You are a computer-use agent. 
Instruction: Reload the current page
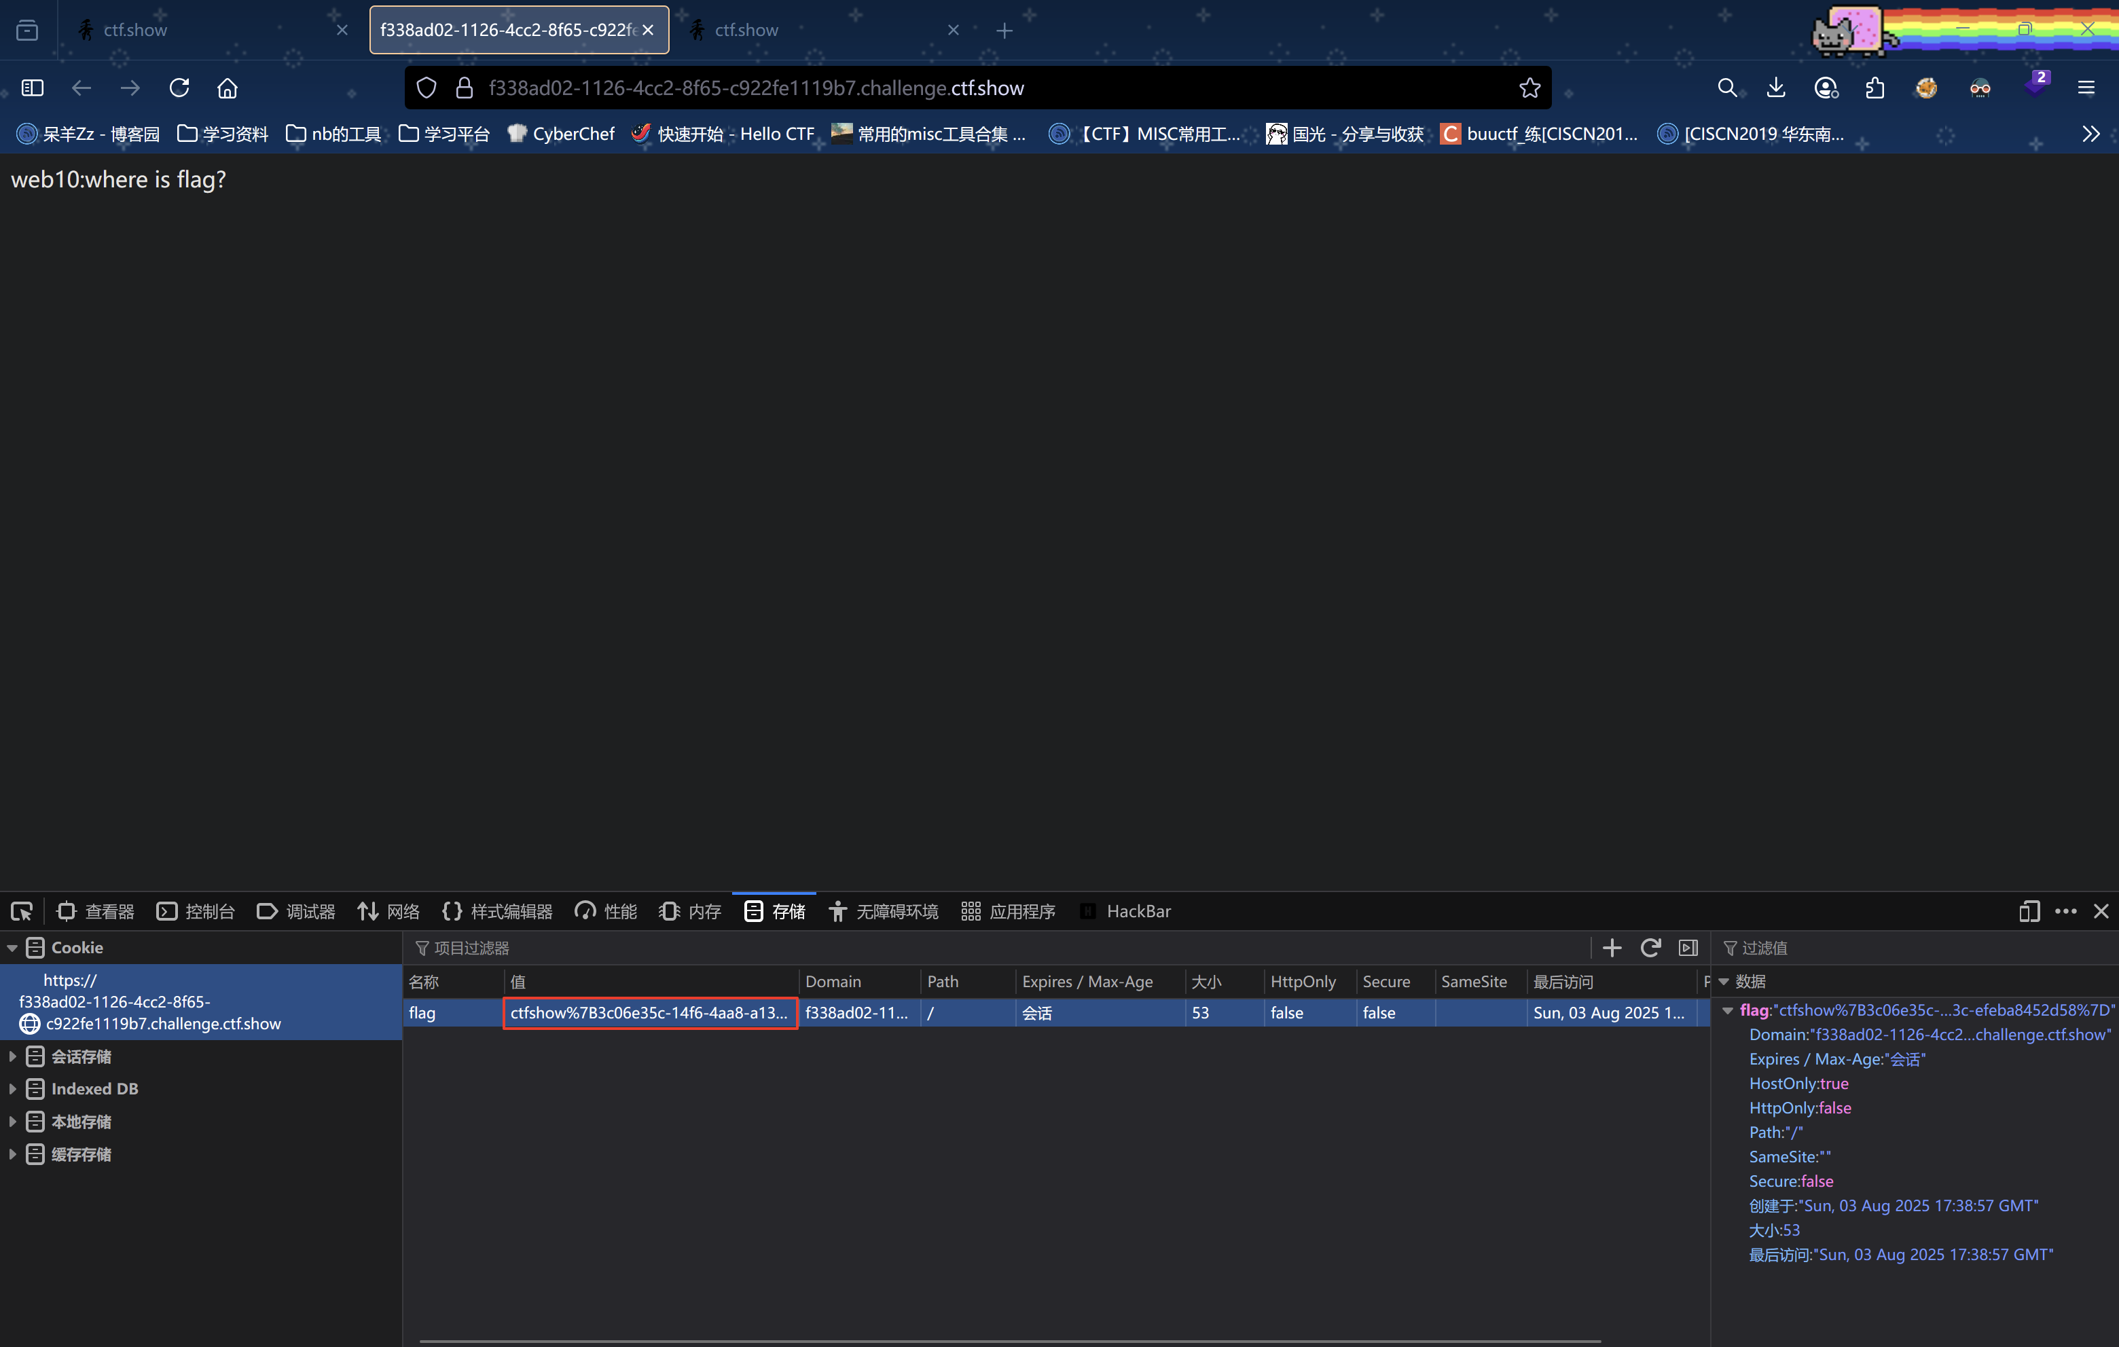pyautogui.click(x=179, y=88)
